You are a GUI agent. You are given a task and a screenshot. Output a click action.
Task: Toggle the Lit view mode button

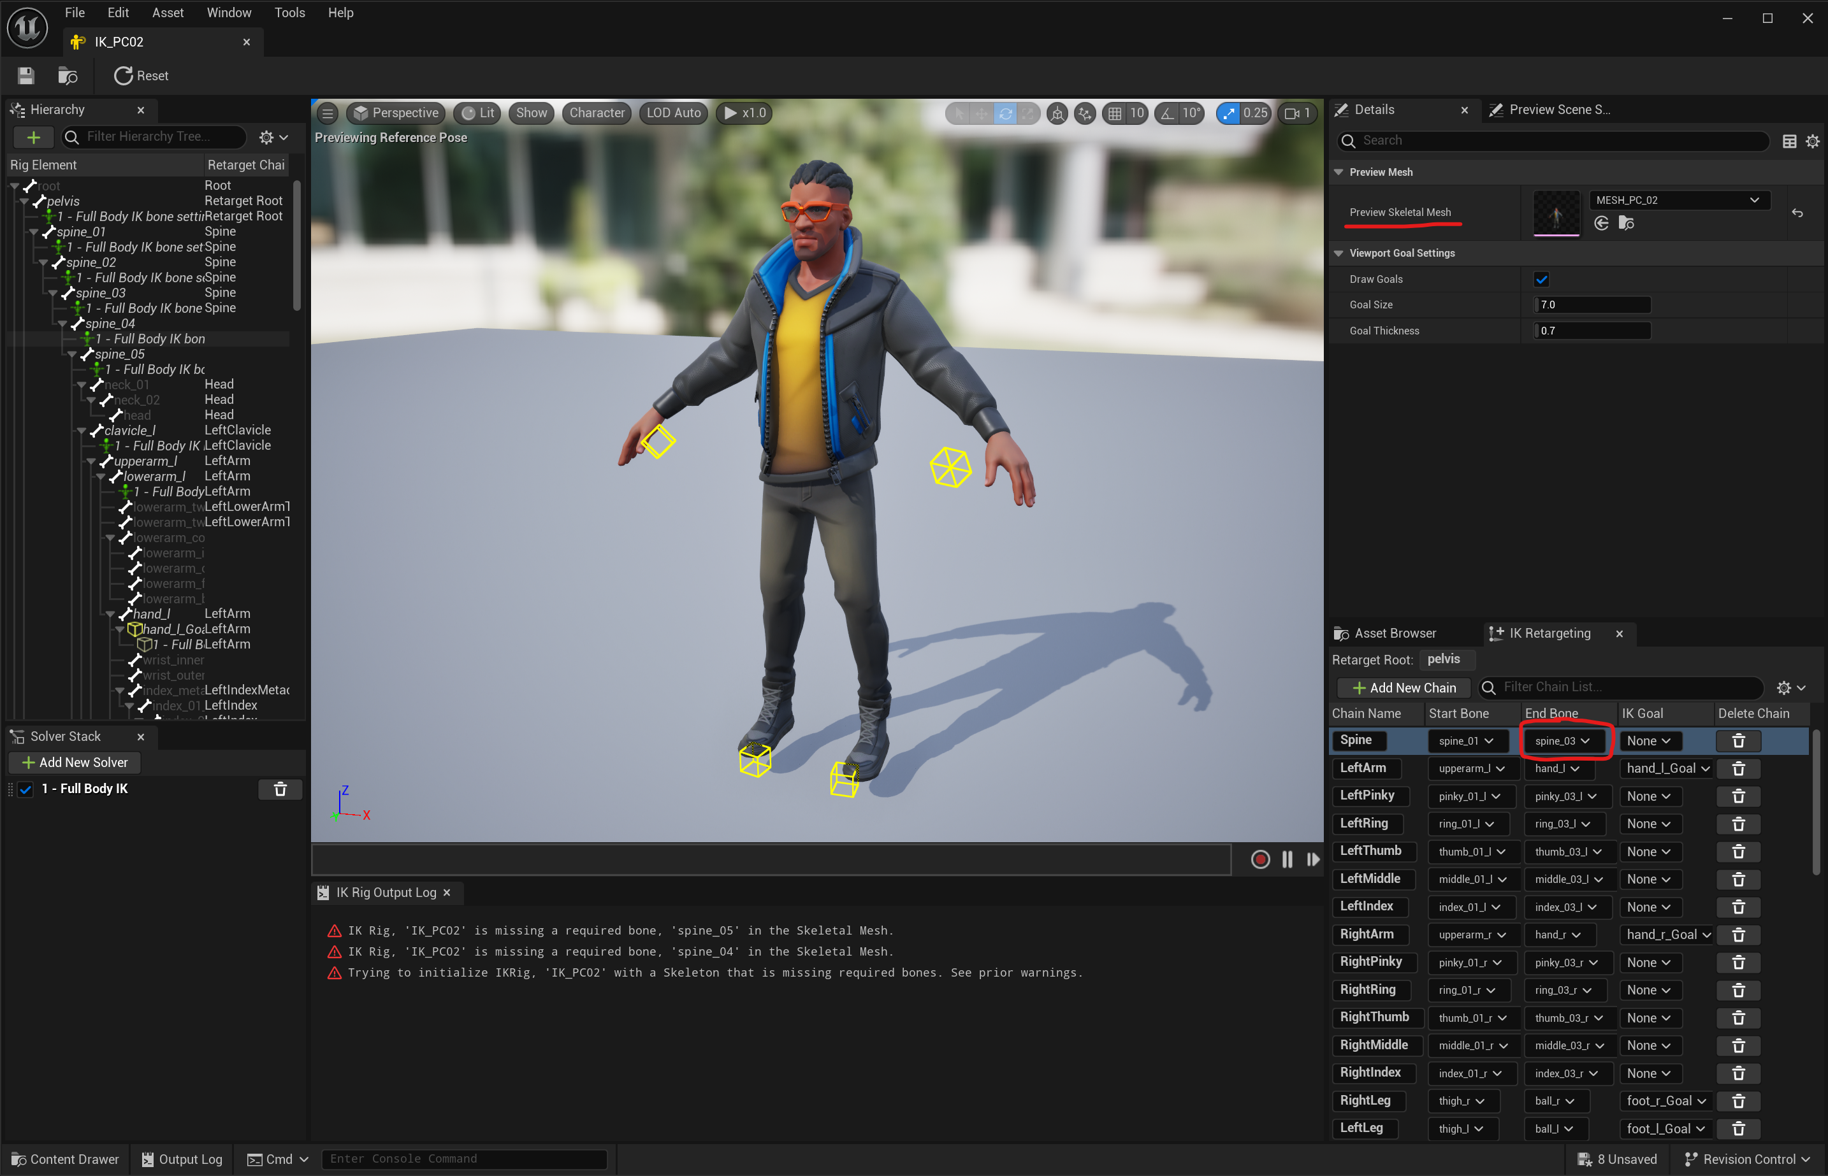[478, 113]
